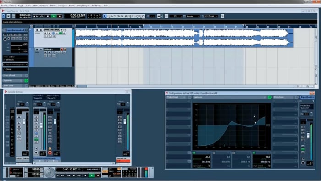Select the Range Selection tool in toolbar

tap(108, 16)
